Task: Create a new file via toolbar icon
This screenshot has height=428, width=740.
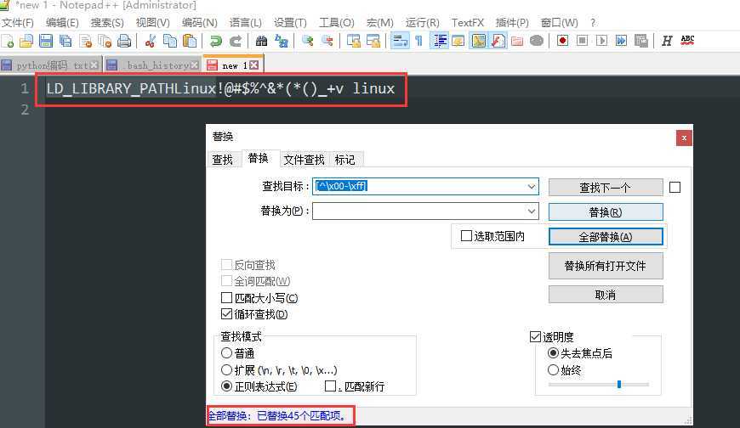Action: (x=8, y=41)
